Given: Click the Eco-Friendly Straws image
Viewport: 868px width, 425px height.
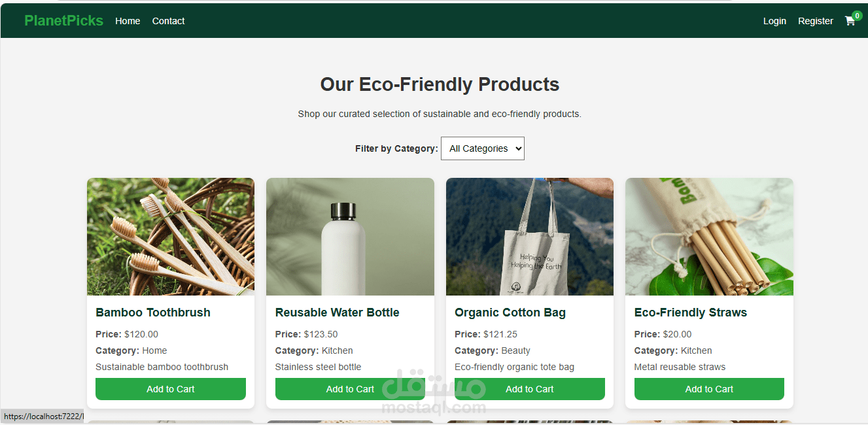Looking at the screenshot, I should point(709,237).
